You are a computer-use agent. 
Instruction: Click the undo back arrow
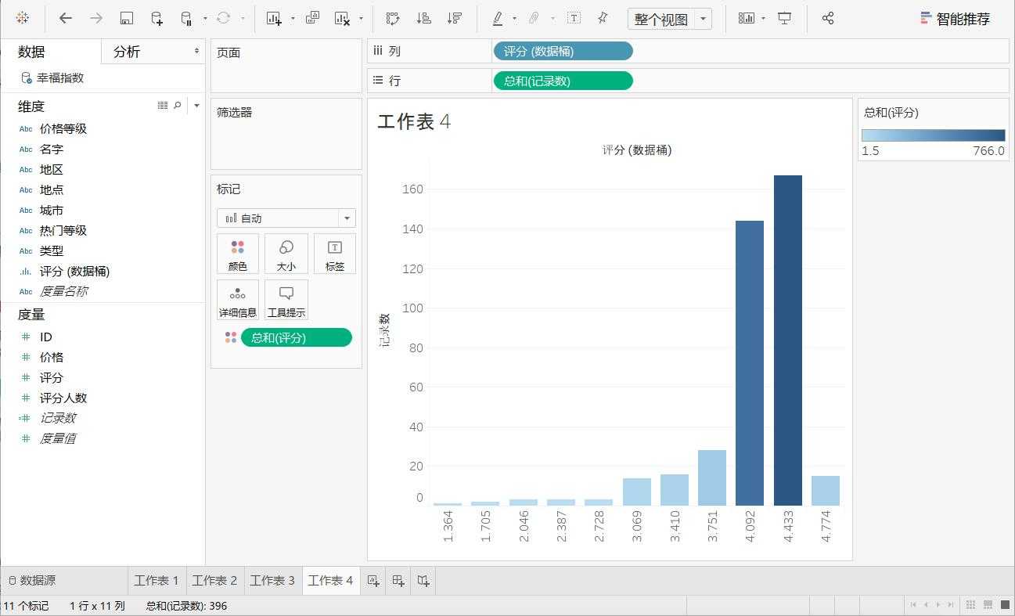(x=66, y=18)
